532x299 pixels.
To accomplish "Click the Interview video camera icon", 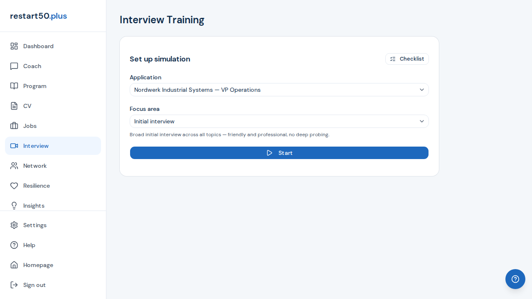I will [14, 146].
